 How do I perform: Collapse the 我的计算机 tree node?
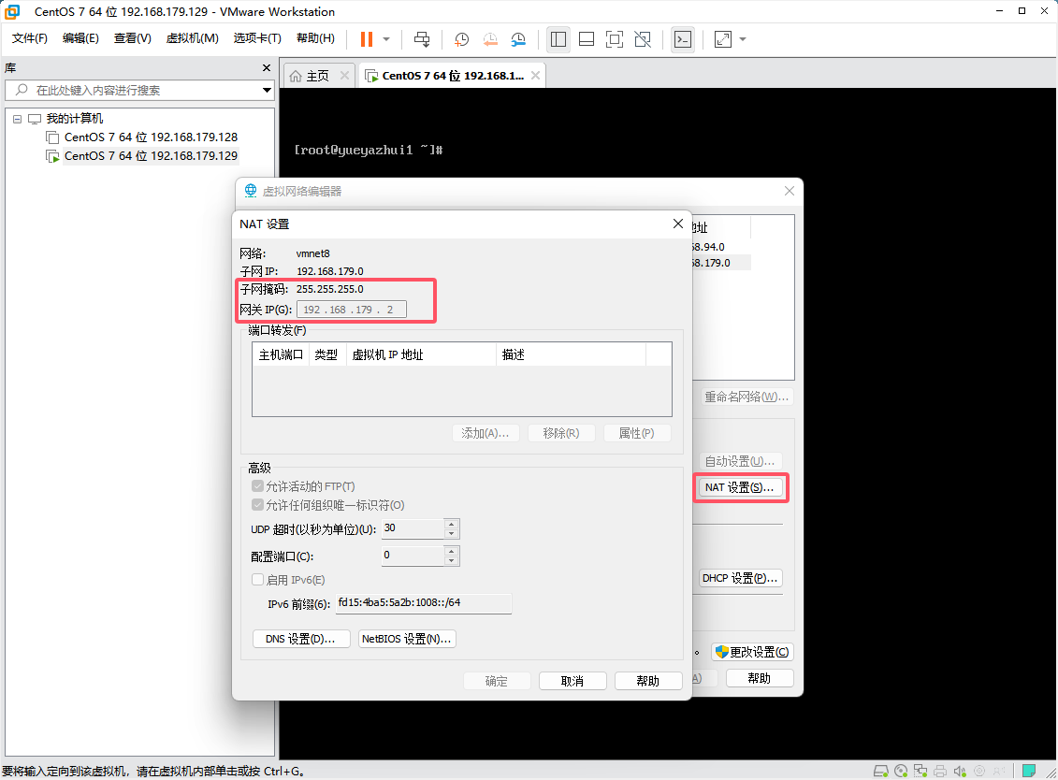(18, 119)
